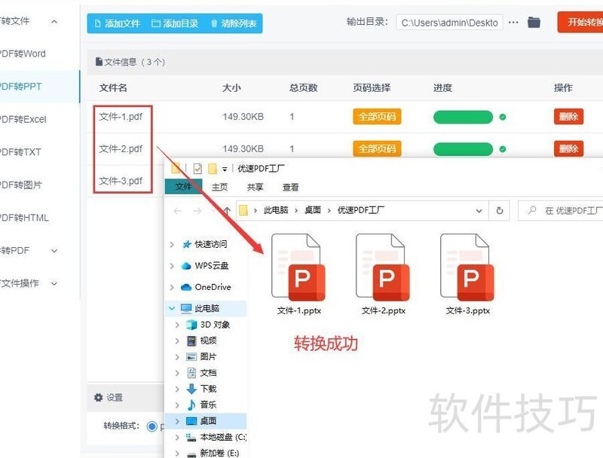Expand the 快速访问 tree node
The width and height of the screenshot is (603, 458).
point(173,245)
